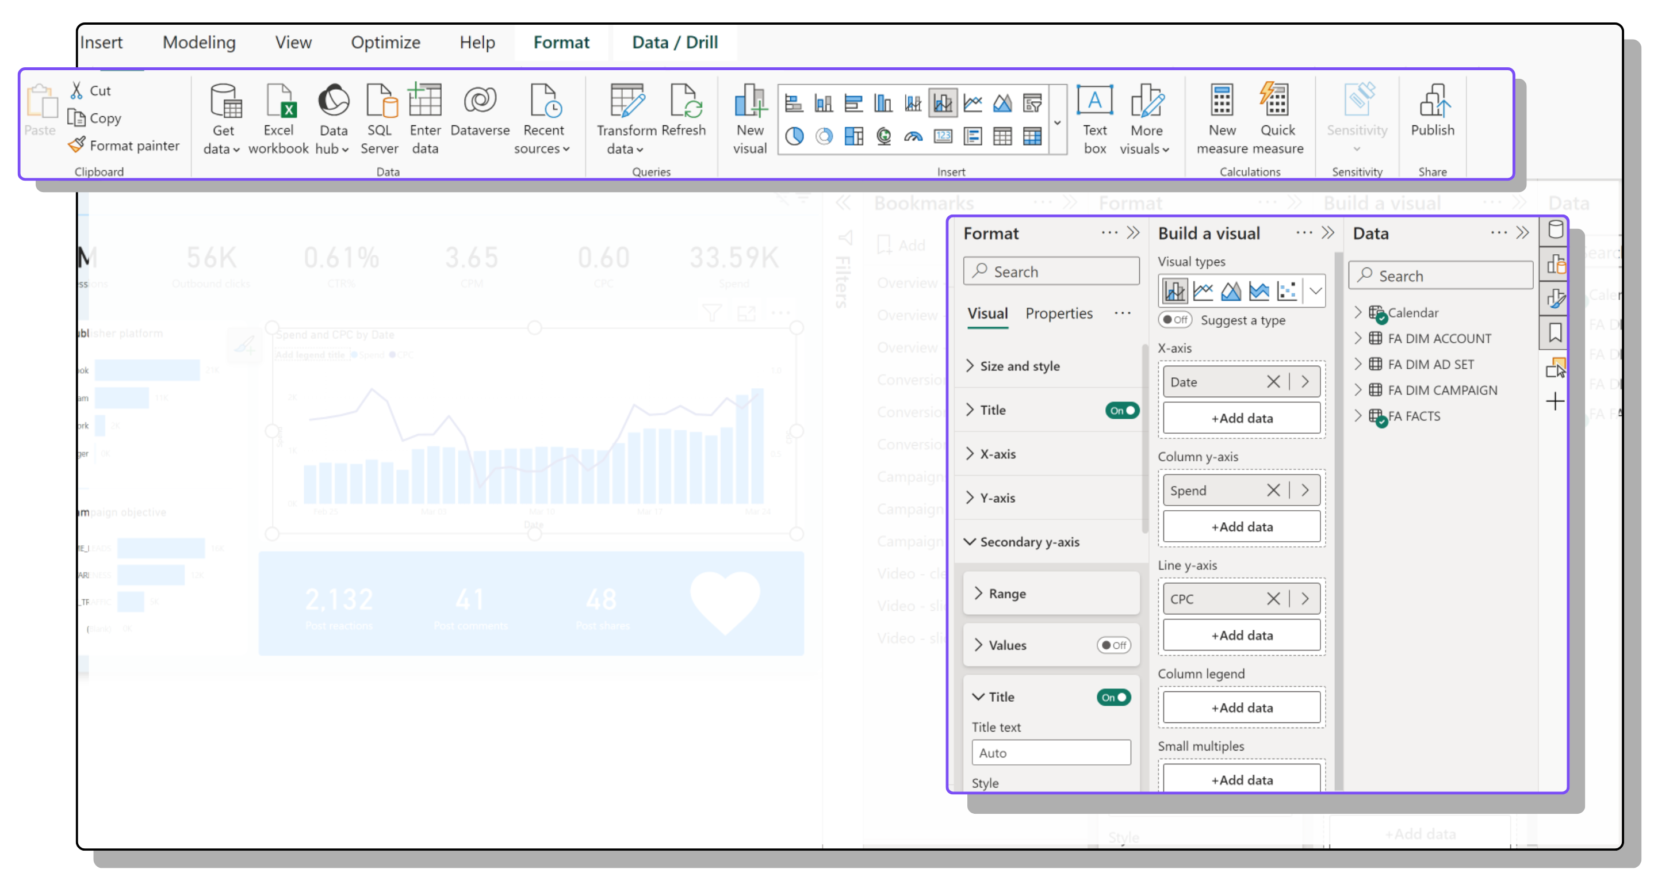Screen dimensions: 1654x888
Task: Switch to Properties tab in Format pane
Action: (1059, 313)
